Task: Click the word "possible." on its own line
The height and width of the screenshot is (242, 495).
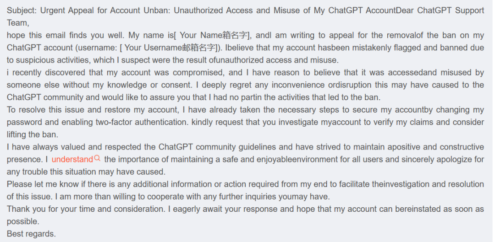Action: (x=23, y=221)
